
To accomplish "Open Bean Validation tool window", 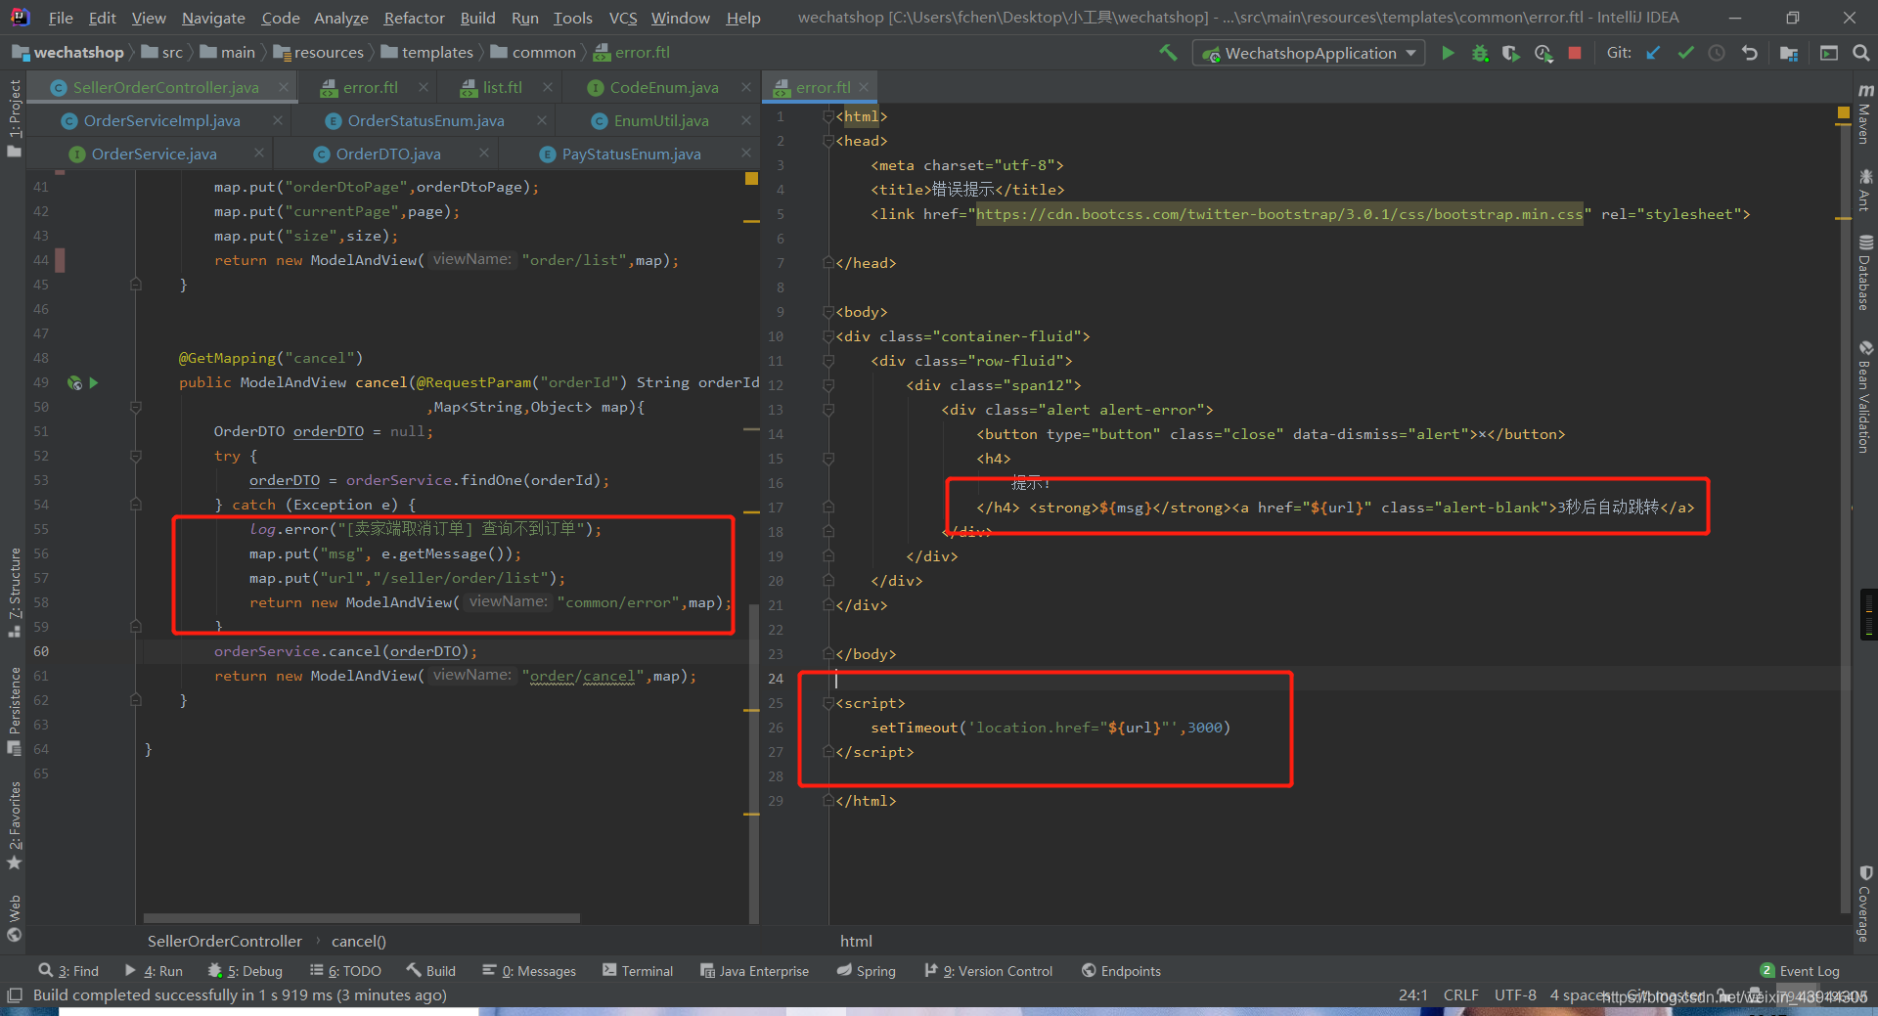I will click(1865, 396).
